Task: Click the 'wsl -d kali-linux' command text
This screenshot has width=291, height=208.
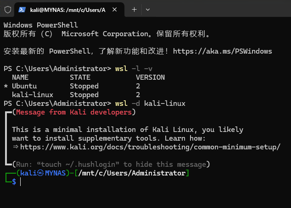Action: coord(150,104)
